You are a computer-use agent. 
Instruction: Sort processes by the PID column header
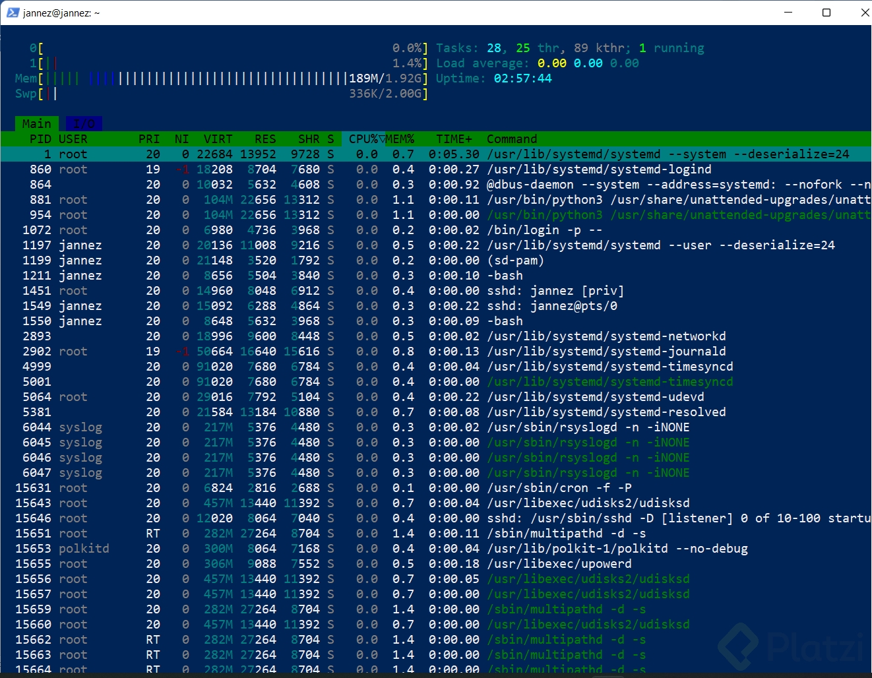[40, 139]
